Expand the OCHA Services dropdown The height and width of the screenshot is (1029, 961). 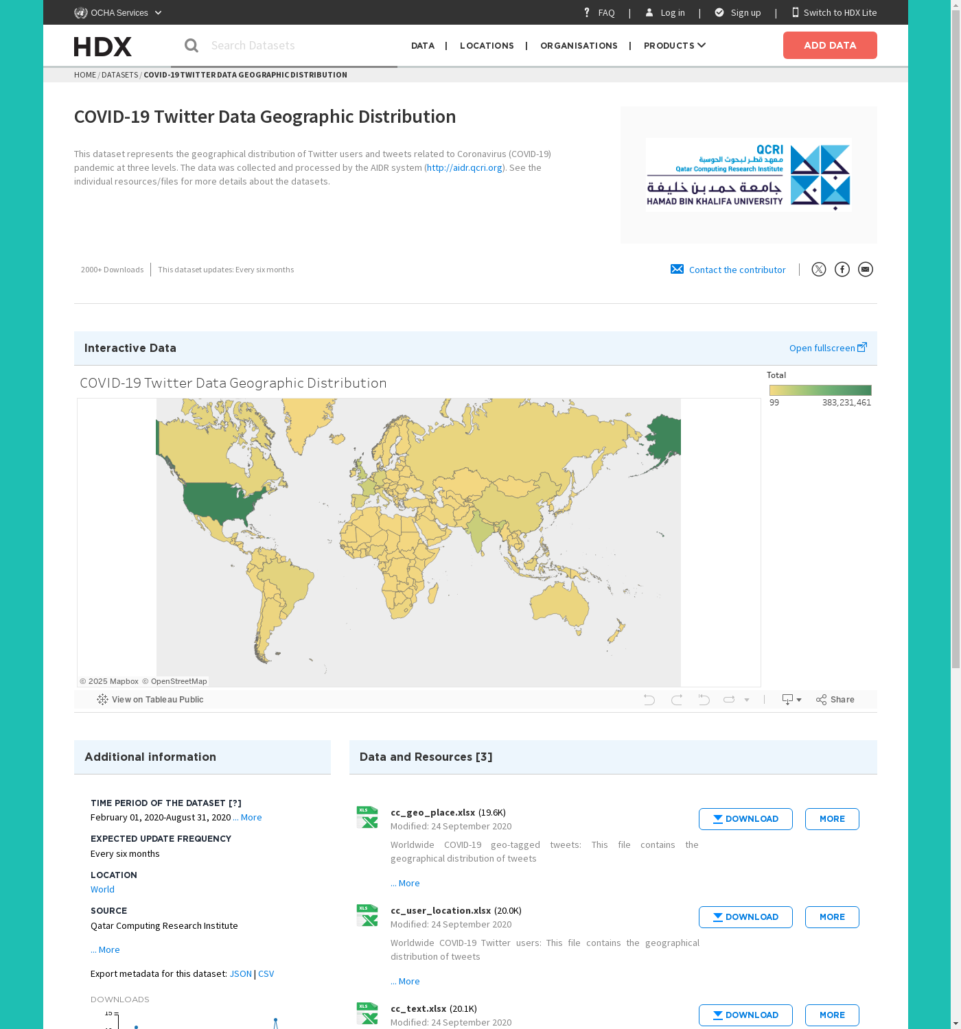pos(159,12)
